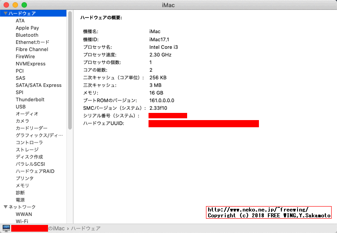Select Bluetooth in the sidebar
The width and height of the screenshot is (337, 233).
27,35
